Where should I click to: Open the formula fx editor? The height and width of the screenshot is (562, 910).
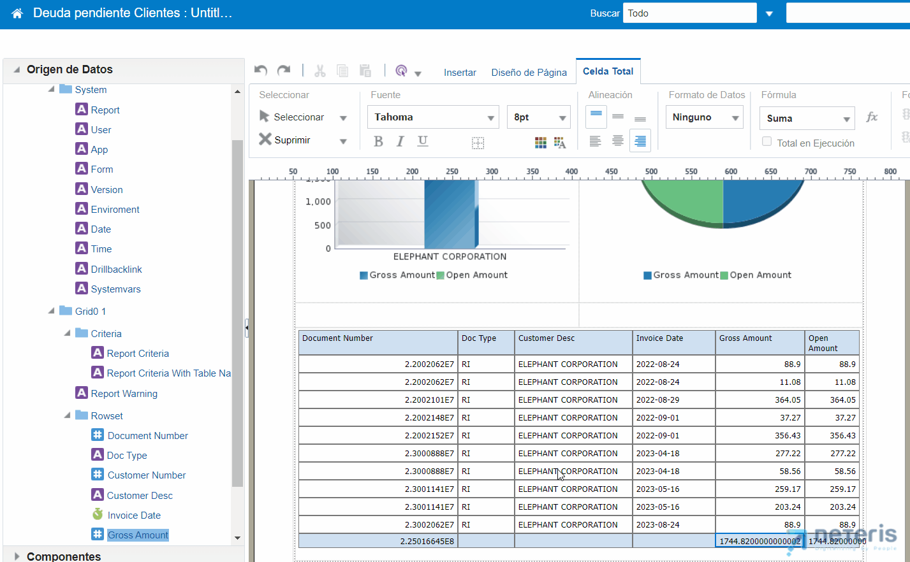(872, 117)
